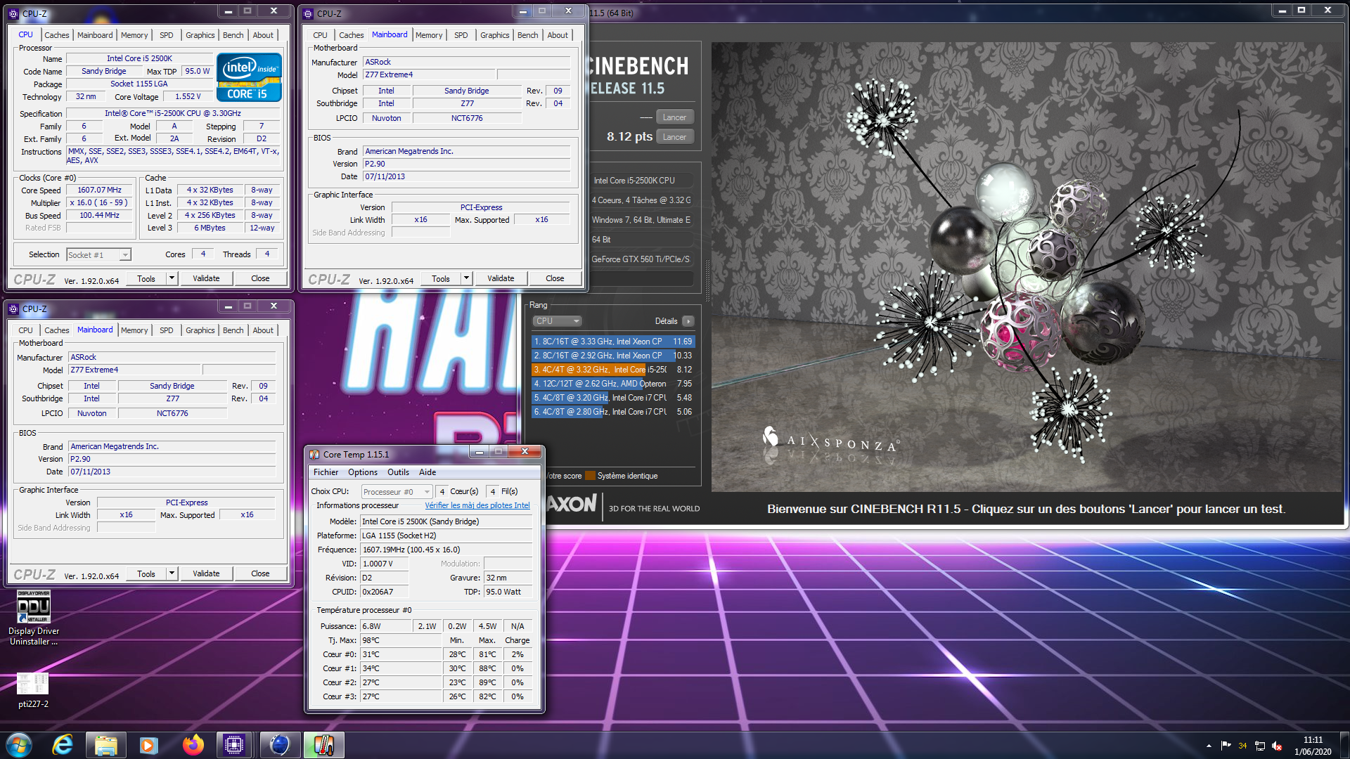Click Intel Core i5 logo in CPU-Z
This screenshot has height=759, width=1350.
click(249, 77)
